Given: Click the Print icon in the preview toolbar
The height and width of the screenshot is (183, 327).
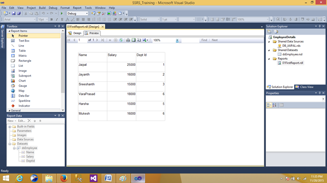Looking at the screenshot, I should (x=128, y=40).
